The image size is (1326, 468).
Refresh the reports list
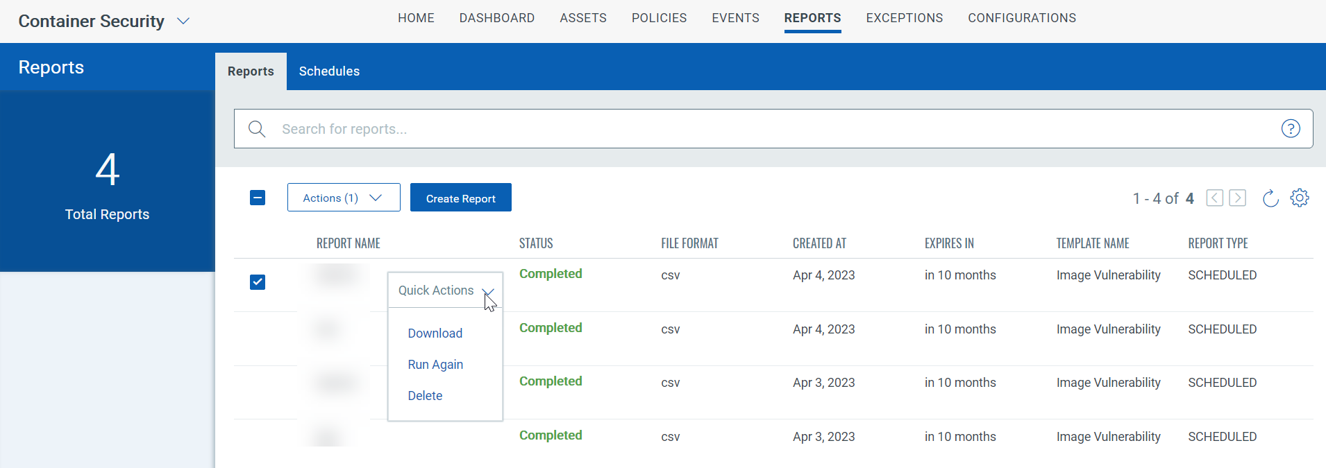[1270, 198]
